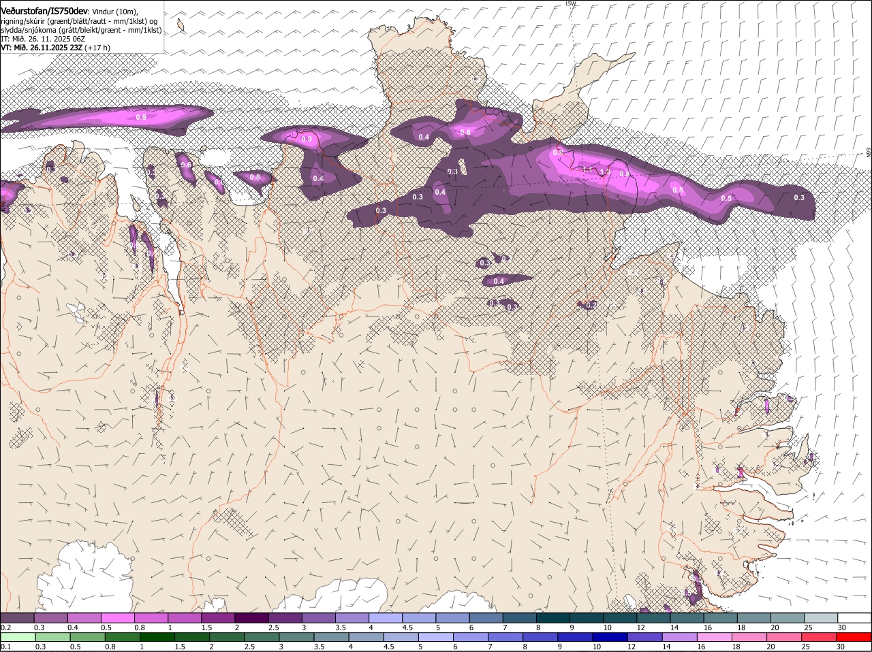Click the 0.9 value in the far-left magenta band
Image resolution: width=872 pixels, height=652 pixels.
(x=141, y=117)
